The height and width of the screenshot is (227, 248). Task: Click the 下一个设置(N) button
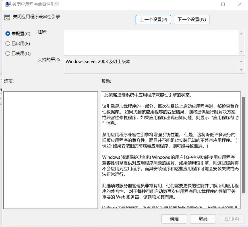pos(192,20)
